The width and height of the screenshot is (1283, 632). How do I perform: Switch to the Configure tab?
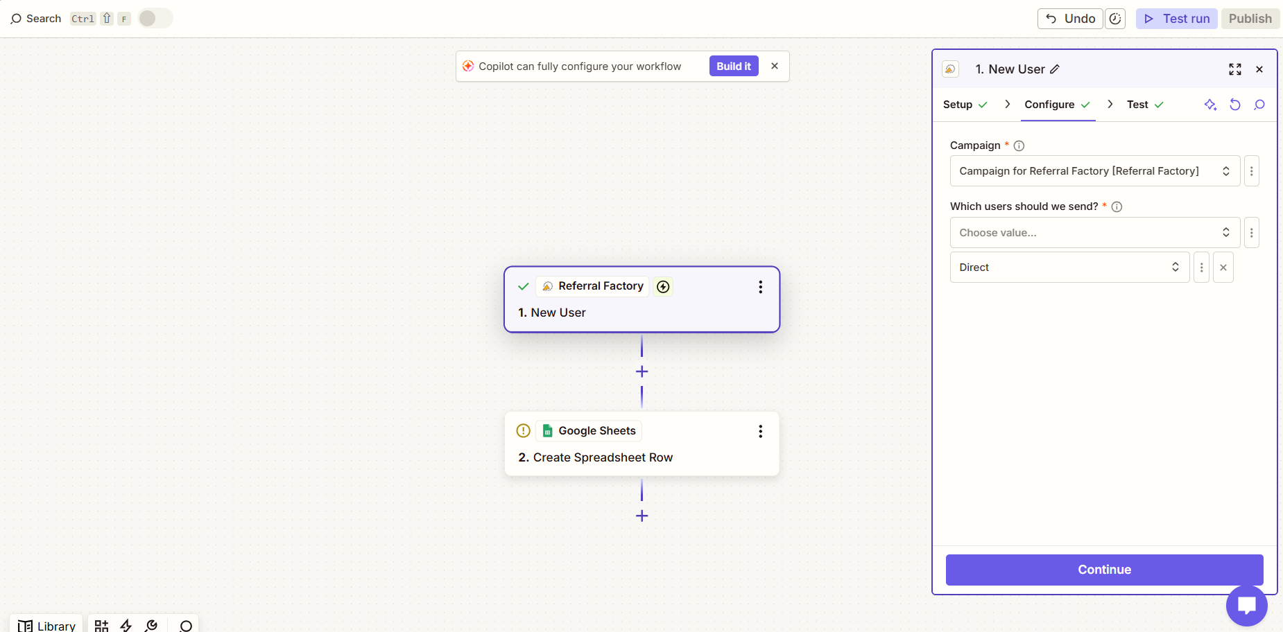pyautogui.click(x=1058, y=105)
